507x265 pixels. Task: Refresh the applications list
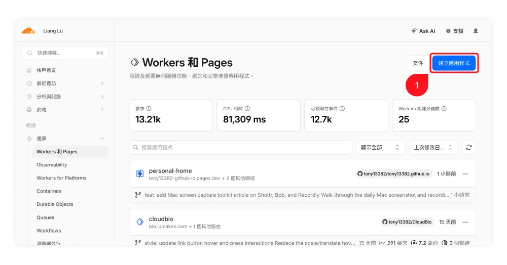click(x=469, y=147)
